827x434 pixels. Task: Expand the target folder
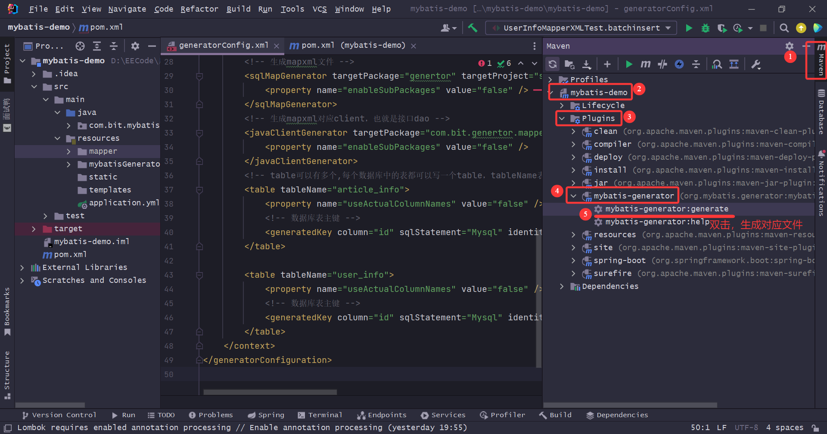tap(34, 229)
